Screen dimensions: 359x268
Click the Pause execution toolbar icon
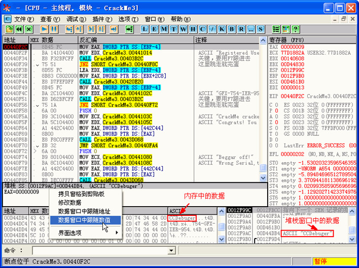pos(54,29)
